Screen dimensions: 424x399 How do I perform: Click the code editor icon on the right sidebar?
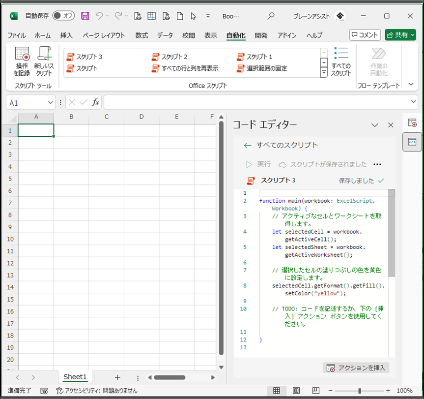(x=412, y=142)
